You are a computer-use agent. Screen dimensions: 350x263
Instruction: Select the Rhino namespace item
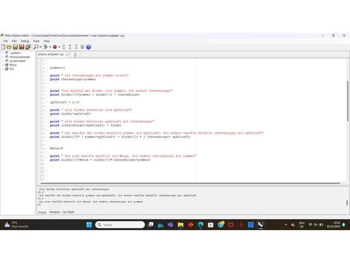[x=13, y=65]
